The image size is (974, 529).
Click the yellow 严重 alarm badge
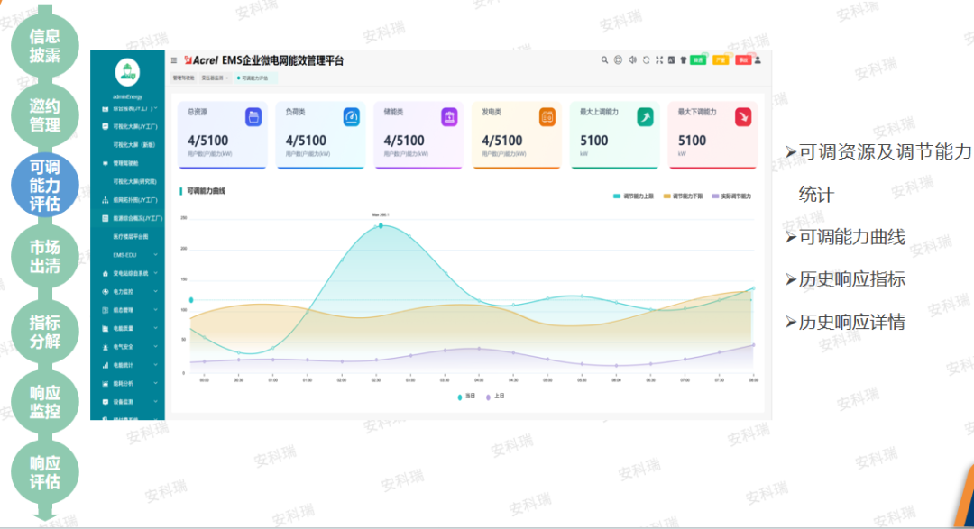click(721, 60)
